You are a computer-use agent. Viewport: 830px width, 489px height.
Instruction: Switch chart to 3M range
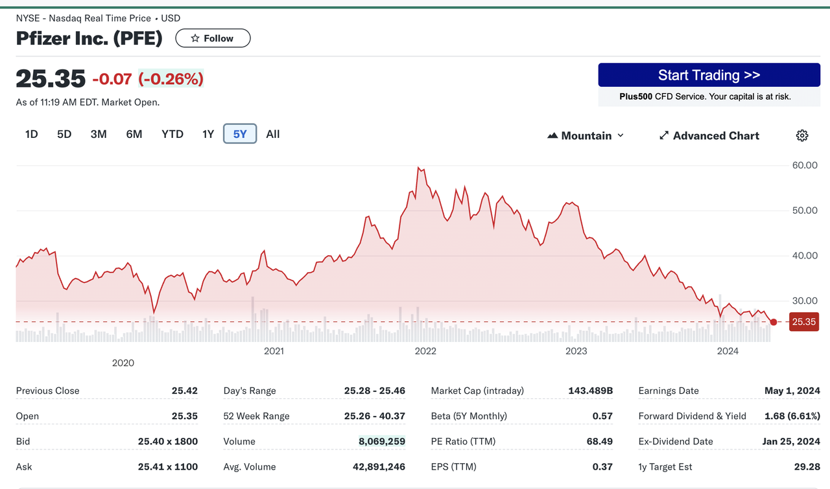click(99, 134)
